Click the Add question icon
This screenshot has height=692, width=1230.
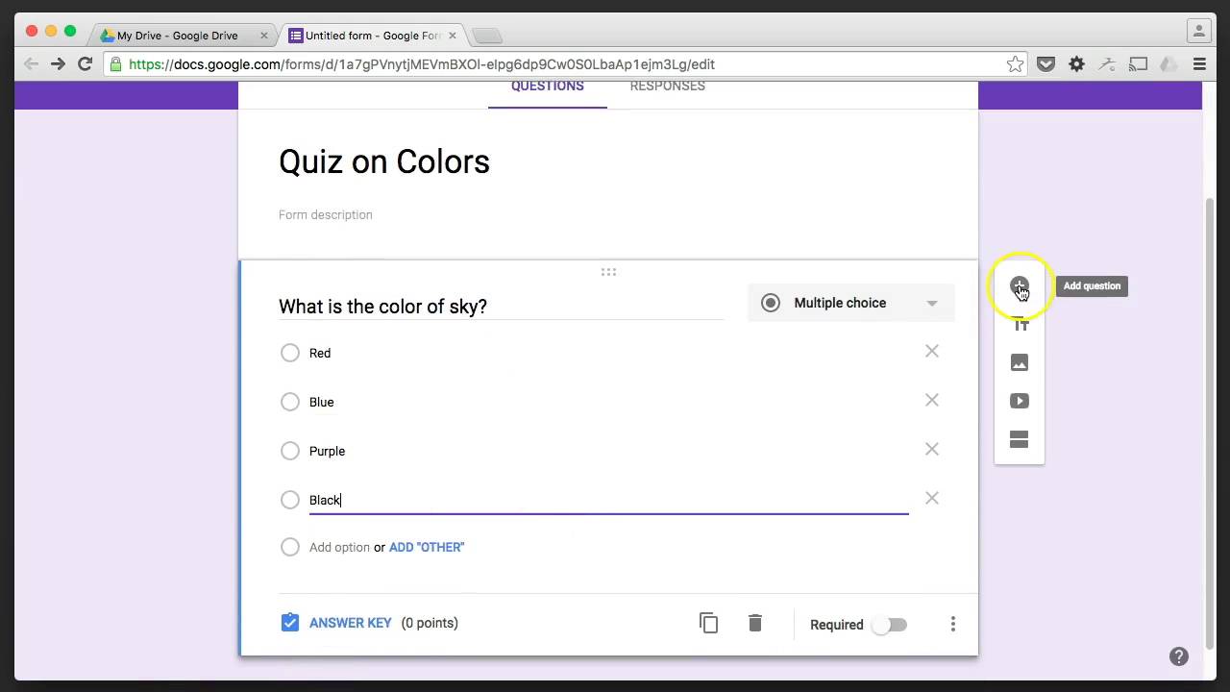pyautogui.click(x=1019, y=286)
